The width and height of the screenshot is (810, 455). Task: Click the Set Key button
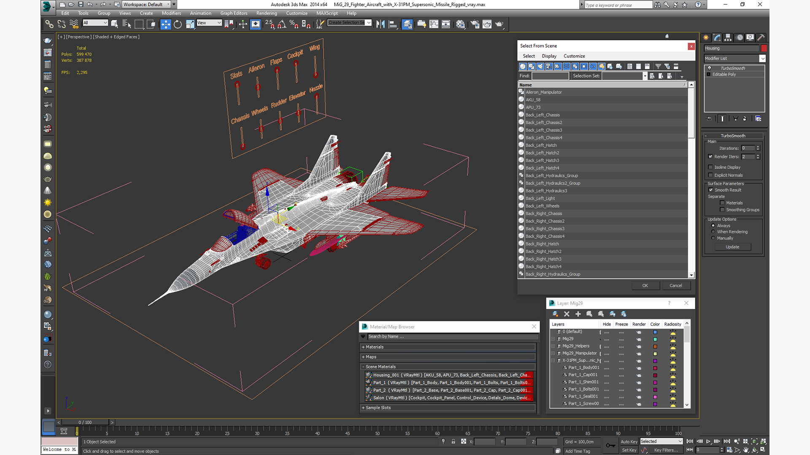pyautogui.click(x=629, y=450)
